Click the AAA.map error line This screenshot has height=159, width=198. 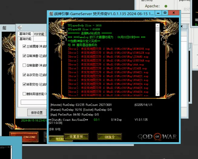click(106, 65)
